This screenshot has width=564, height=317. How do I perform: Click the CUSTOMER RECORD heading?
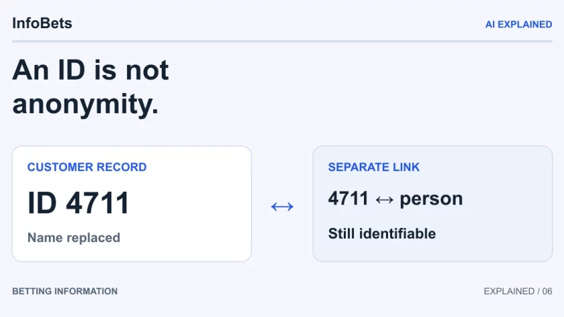pos(87,167)
